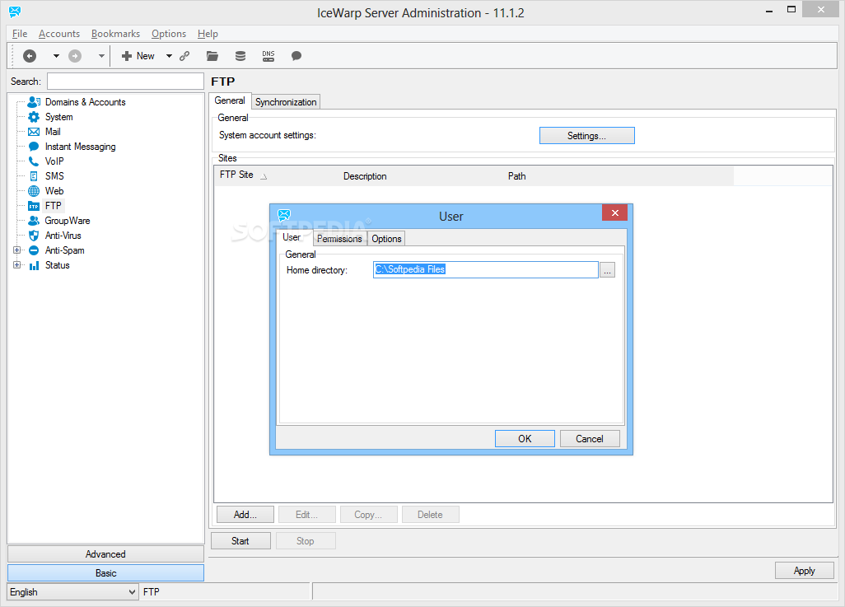
Task: Select the Web globe icon in tree
Action: 34,191
